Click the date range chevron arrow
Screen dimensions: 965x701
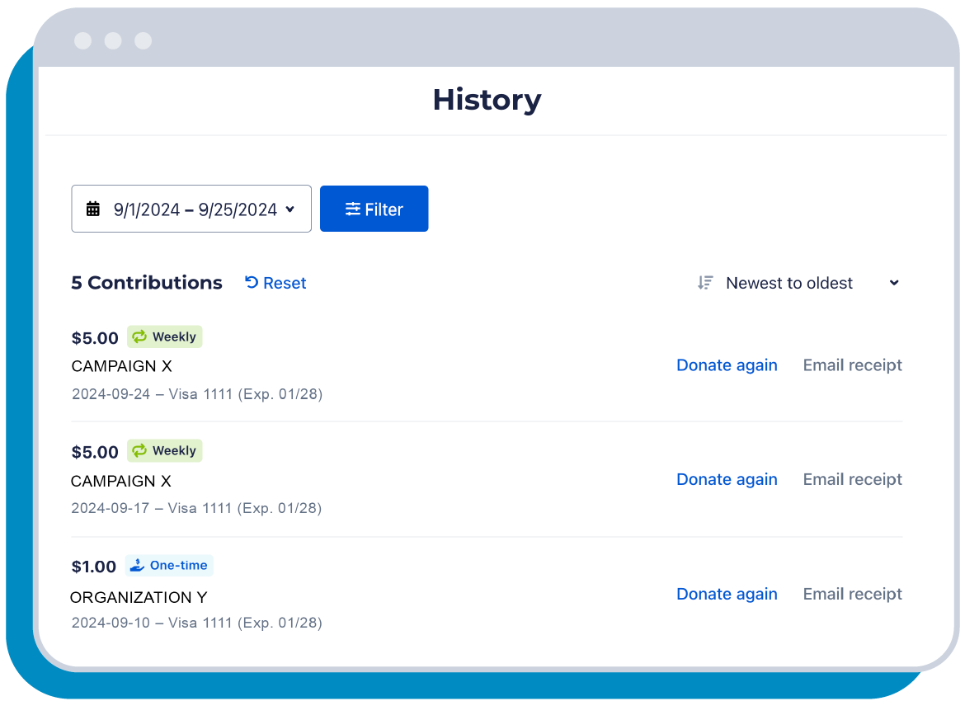click(x=289, y=209)
